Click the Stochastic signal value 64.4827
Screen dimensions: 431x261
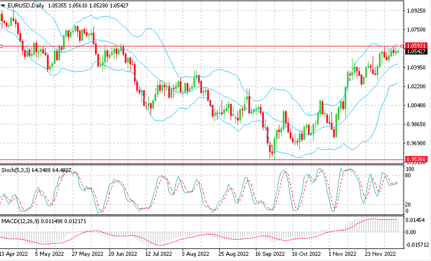[x=62, y=170]
